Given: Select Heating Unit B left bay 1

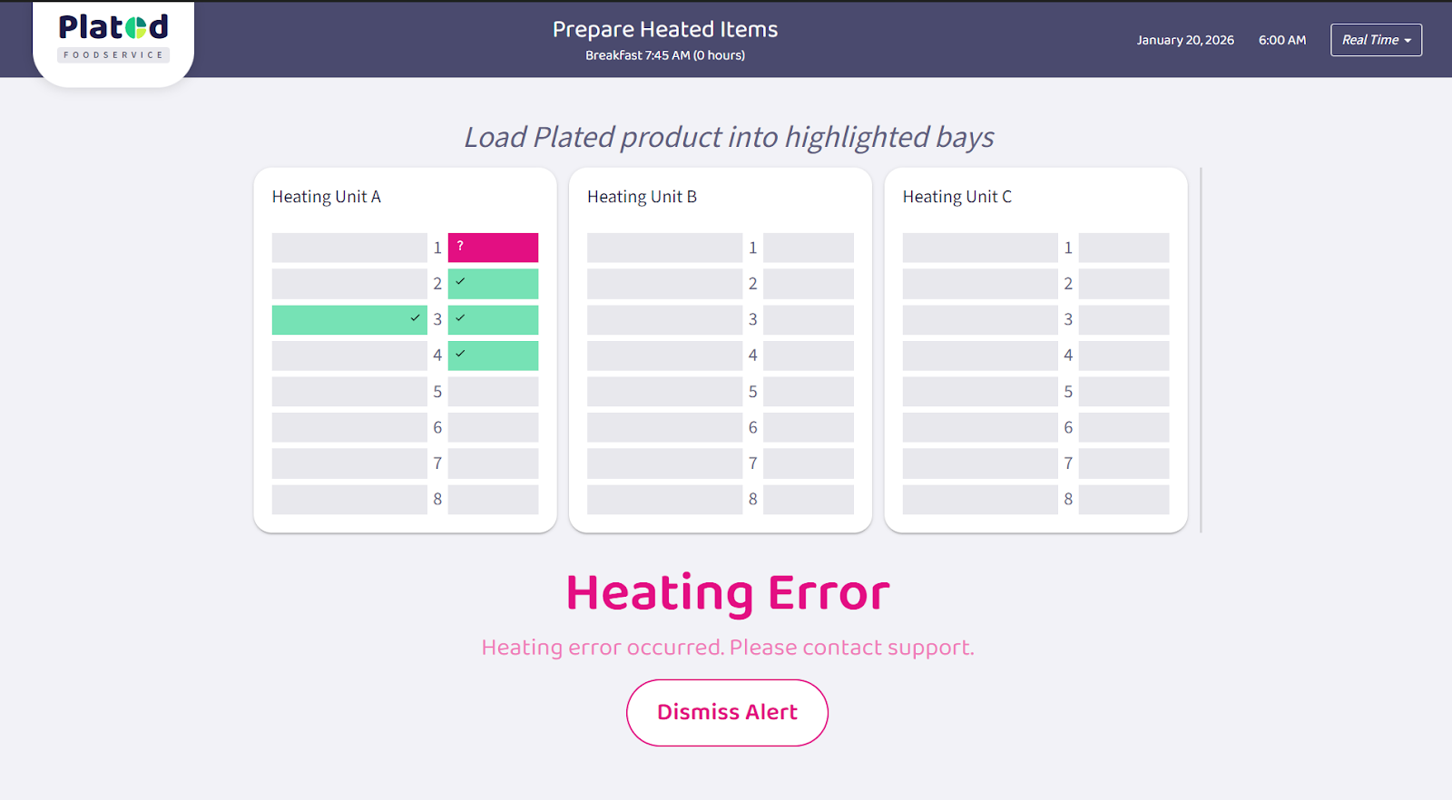Looking at the screenshot, I should (664, 248).
